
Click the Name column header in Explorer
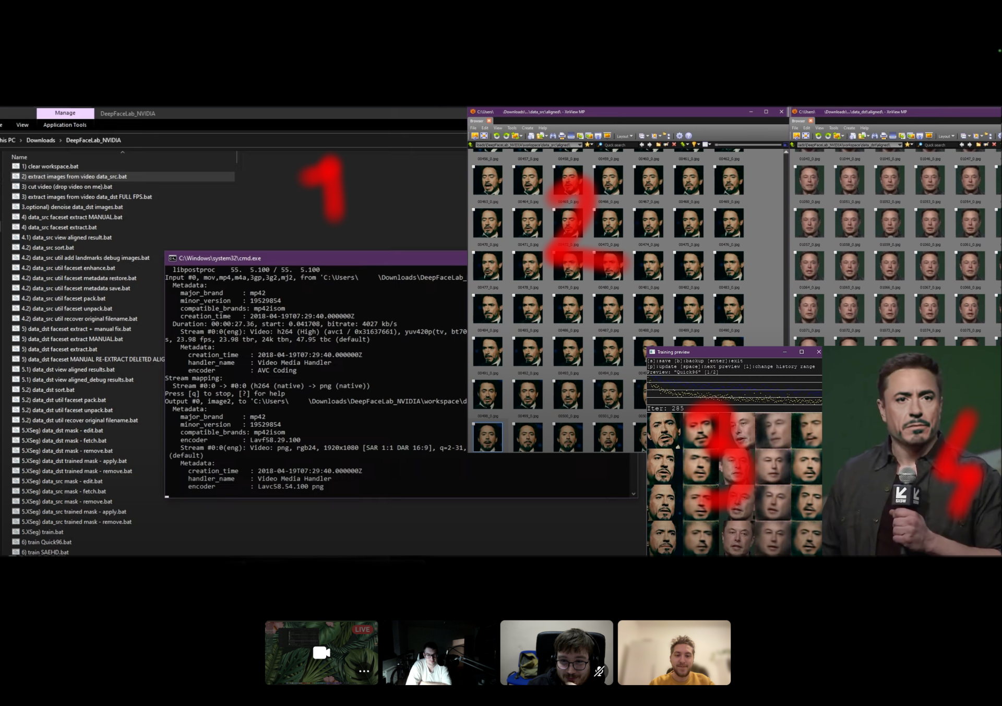point(19,157)
